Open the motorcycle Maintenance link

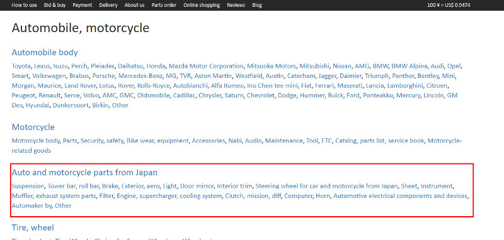pyautogui.click(x=284, y=141)
